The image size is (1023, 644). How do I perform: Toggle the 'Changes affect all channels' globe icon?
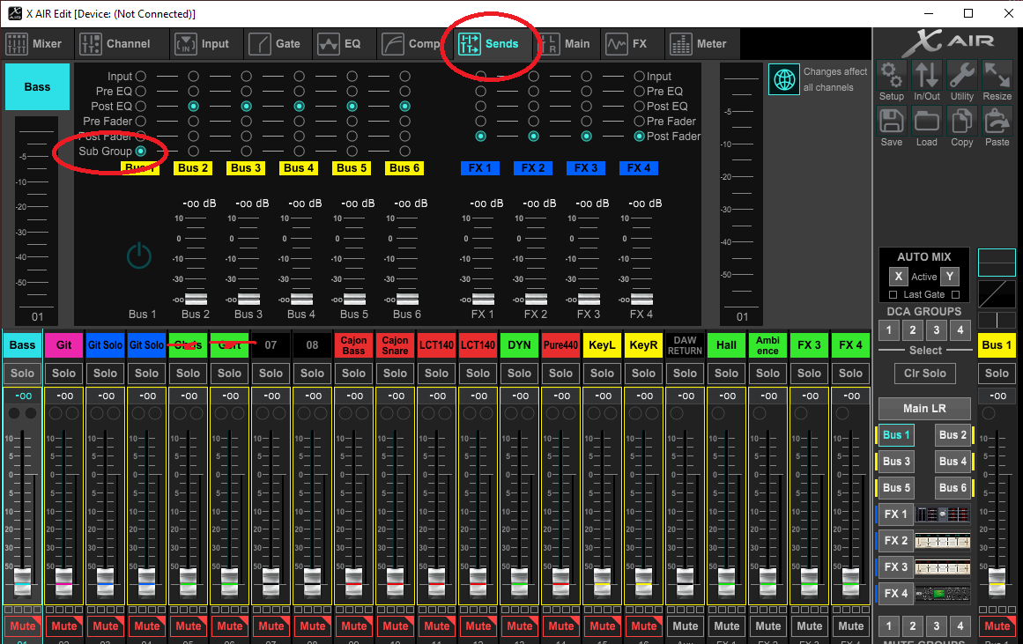point(784,79)
